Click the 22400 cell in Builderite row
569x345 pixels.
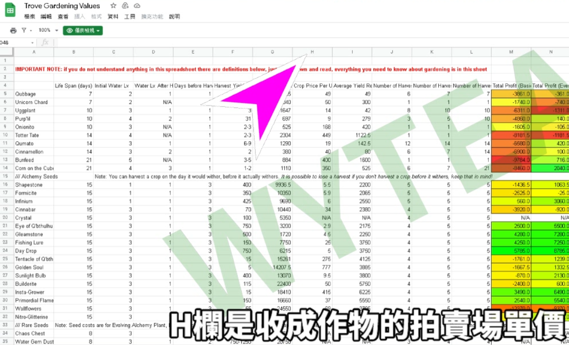tap(273, 284)
